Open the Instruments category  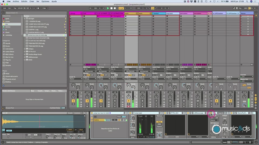[x=9, y=49]
